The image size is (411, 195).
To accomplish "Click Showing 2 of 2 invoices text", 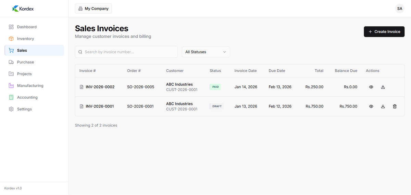I will 96,125.
